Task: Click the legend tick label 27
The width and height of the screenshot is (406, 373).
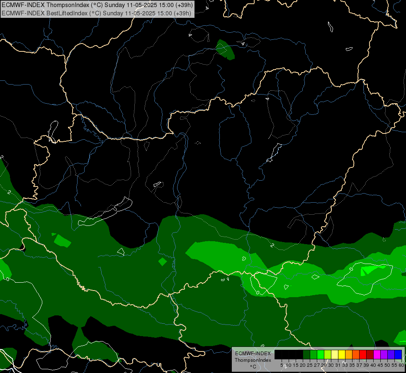Action: (x=317, y=365)
